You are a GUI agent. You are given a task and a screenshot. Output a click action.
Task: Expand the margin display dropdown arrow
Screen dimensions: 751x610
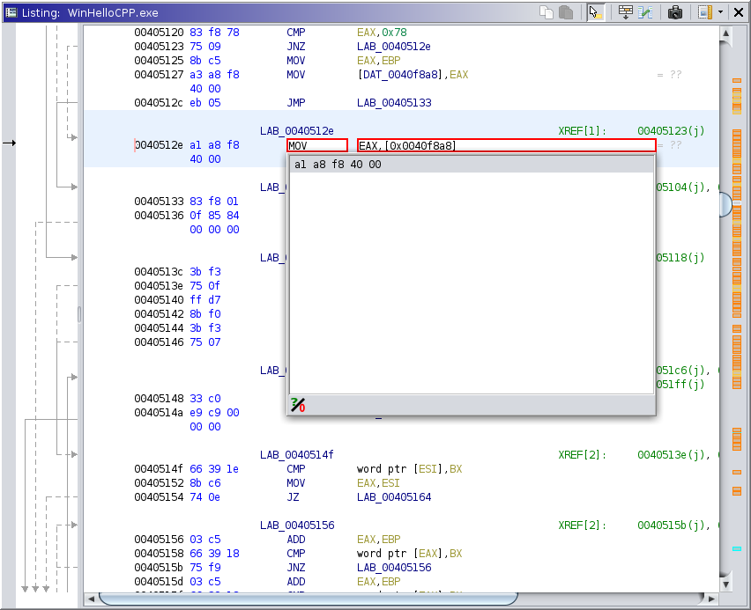(720, 12)
